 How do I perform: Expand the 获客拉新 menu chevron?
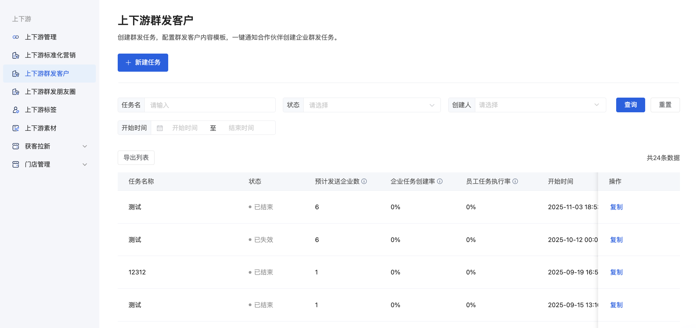[85, 146]
